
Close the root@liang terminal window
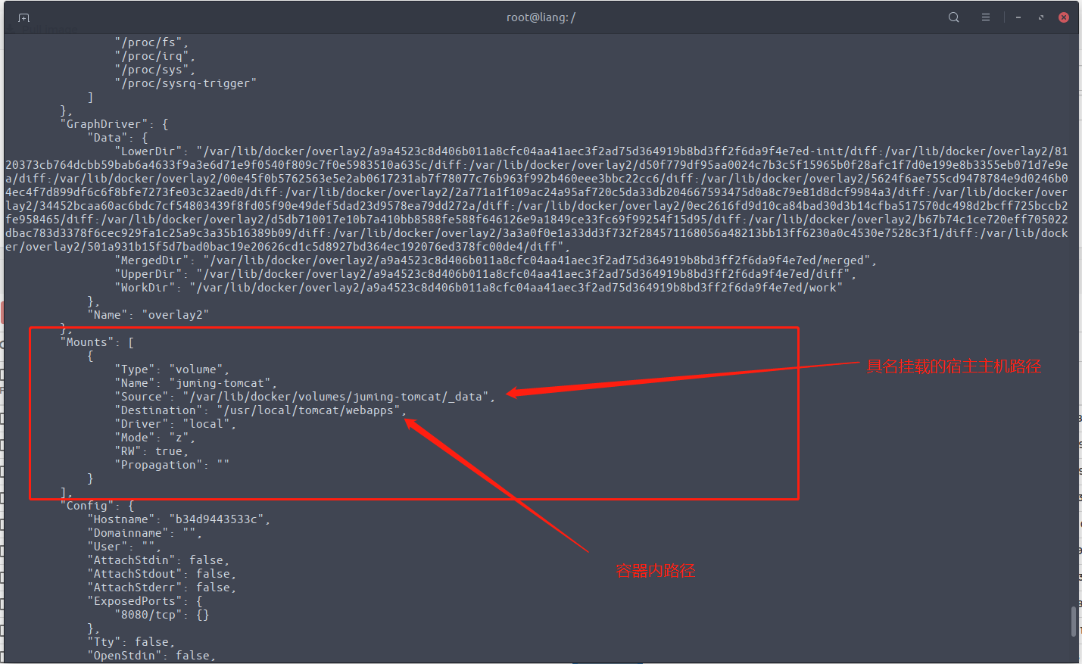click(x=1064, y=17)
